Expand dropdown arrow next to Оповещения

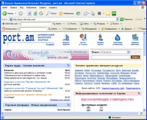pos(119,29)
